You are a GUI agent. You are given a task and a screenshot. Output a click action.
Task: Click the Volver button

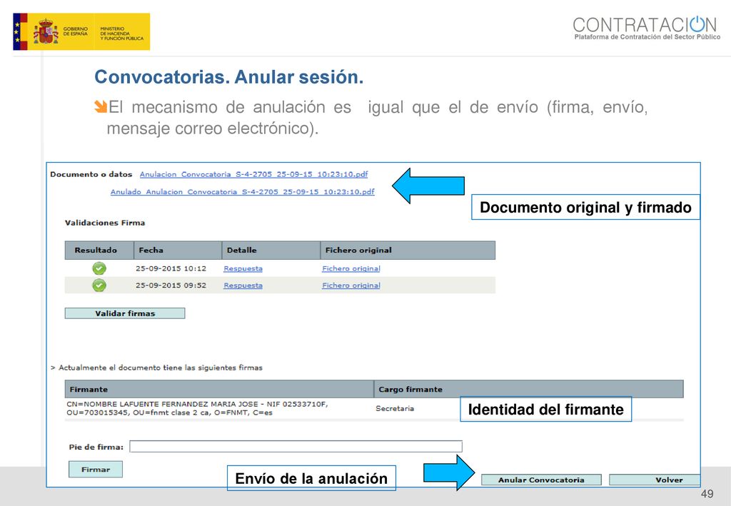click(655, 480)
